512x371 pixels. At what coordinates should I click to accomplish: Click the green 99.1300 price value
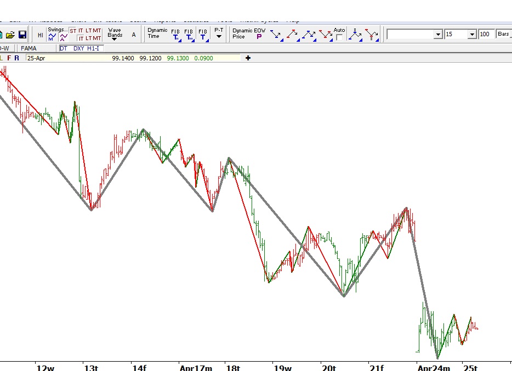point(178,58)
